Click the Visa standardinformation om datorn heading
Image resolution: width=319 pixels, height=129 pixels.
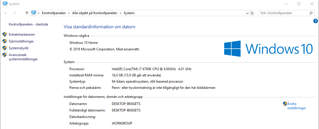[99, 27]
